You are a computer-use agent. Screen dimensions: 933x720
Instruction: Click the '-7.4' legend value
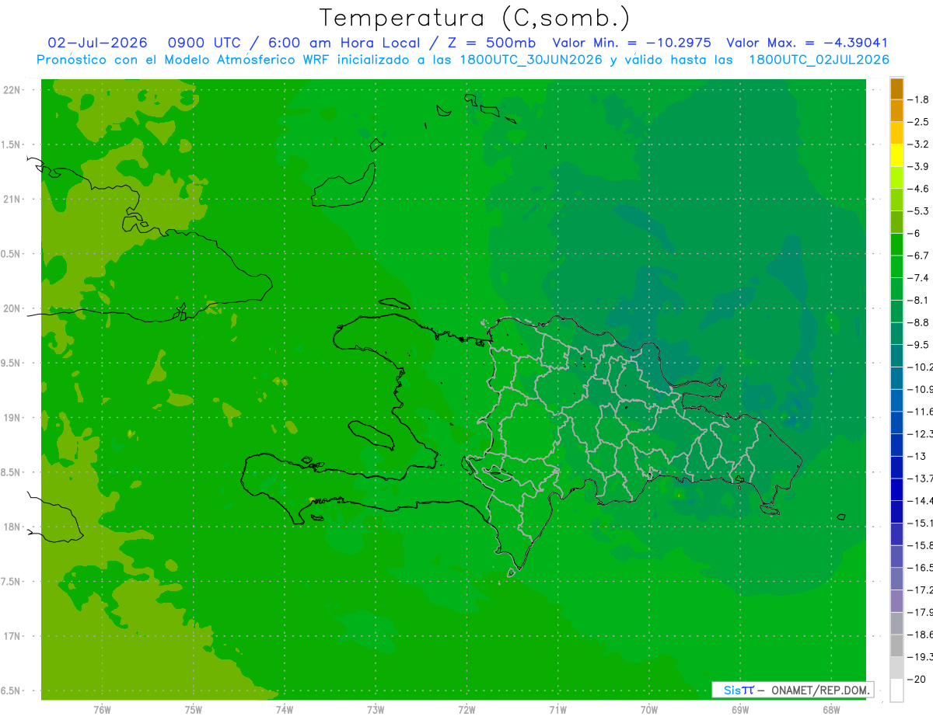tap(918, 277)
